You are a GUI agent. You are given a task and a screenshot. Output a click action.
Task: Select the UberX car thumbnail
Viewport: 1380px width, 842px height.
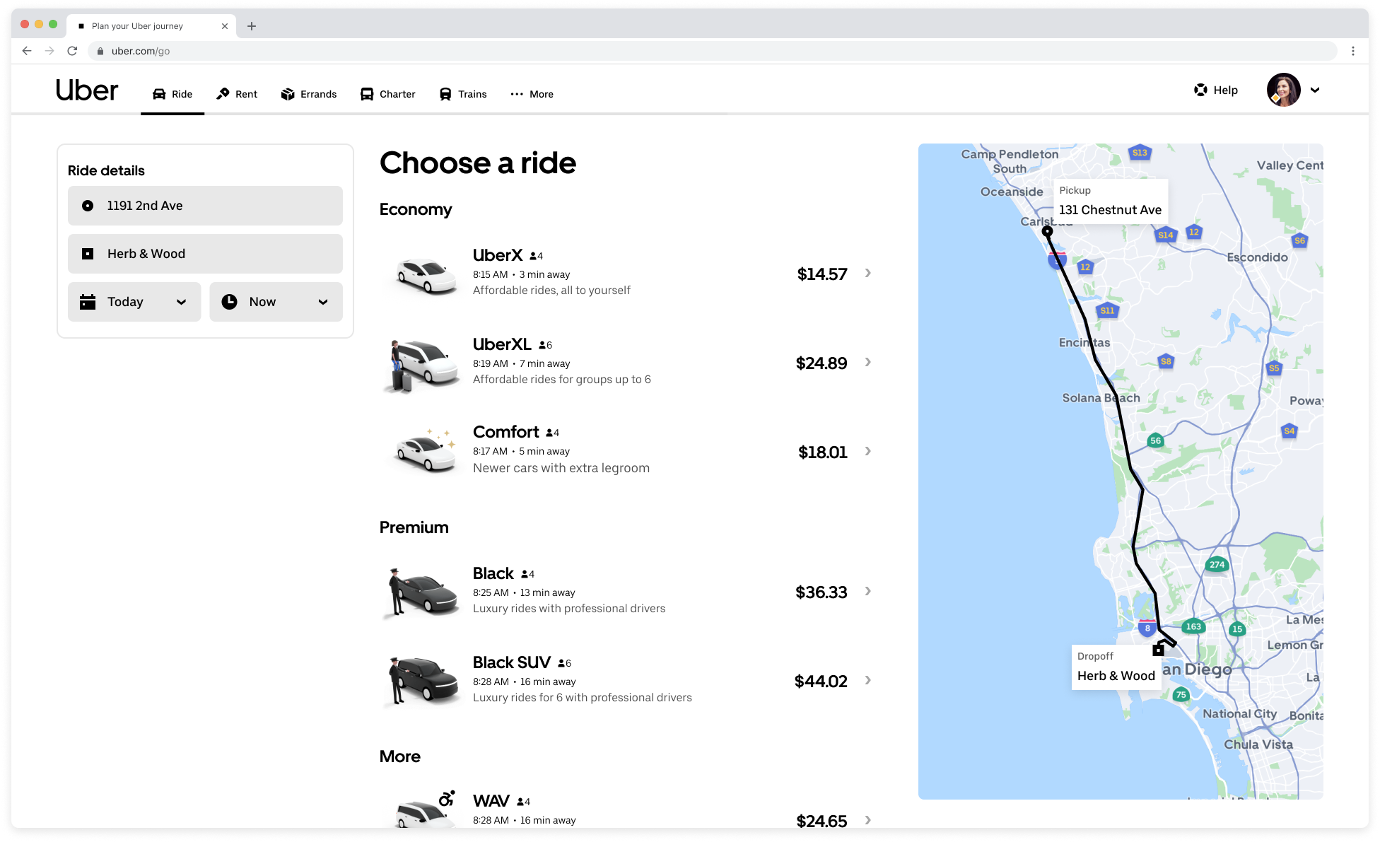point(424,274)
